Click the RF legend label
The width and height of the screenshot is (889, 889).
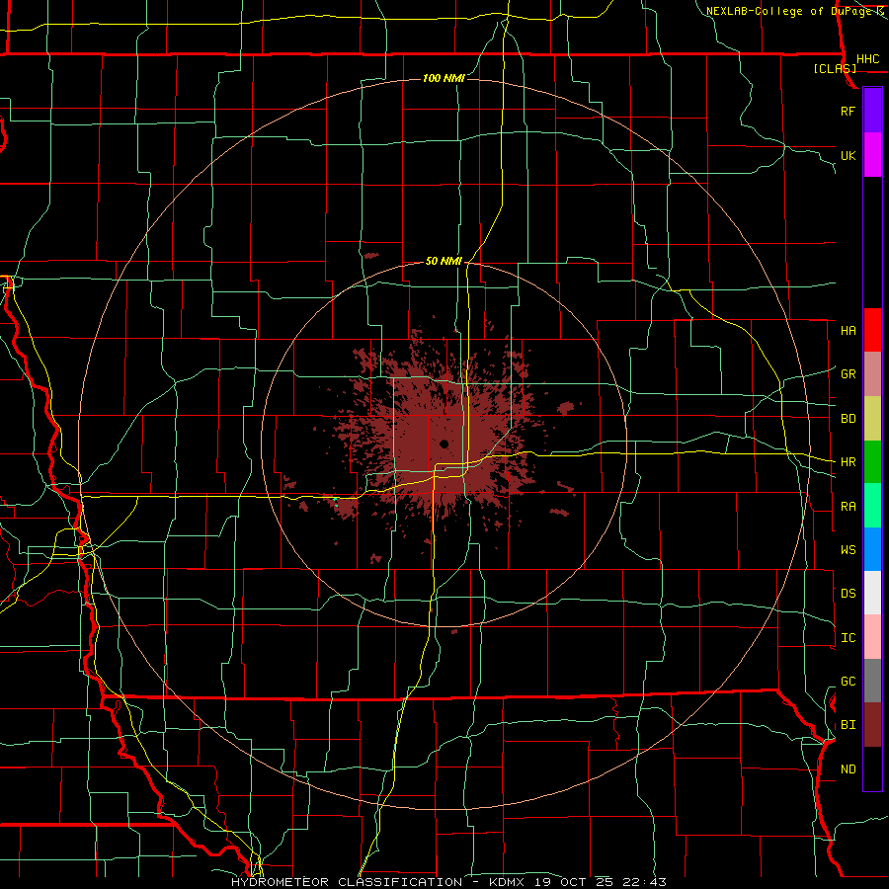848,111
